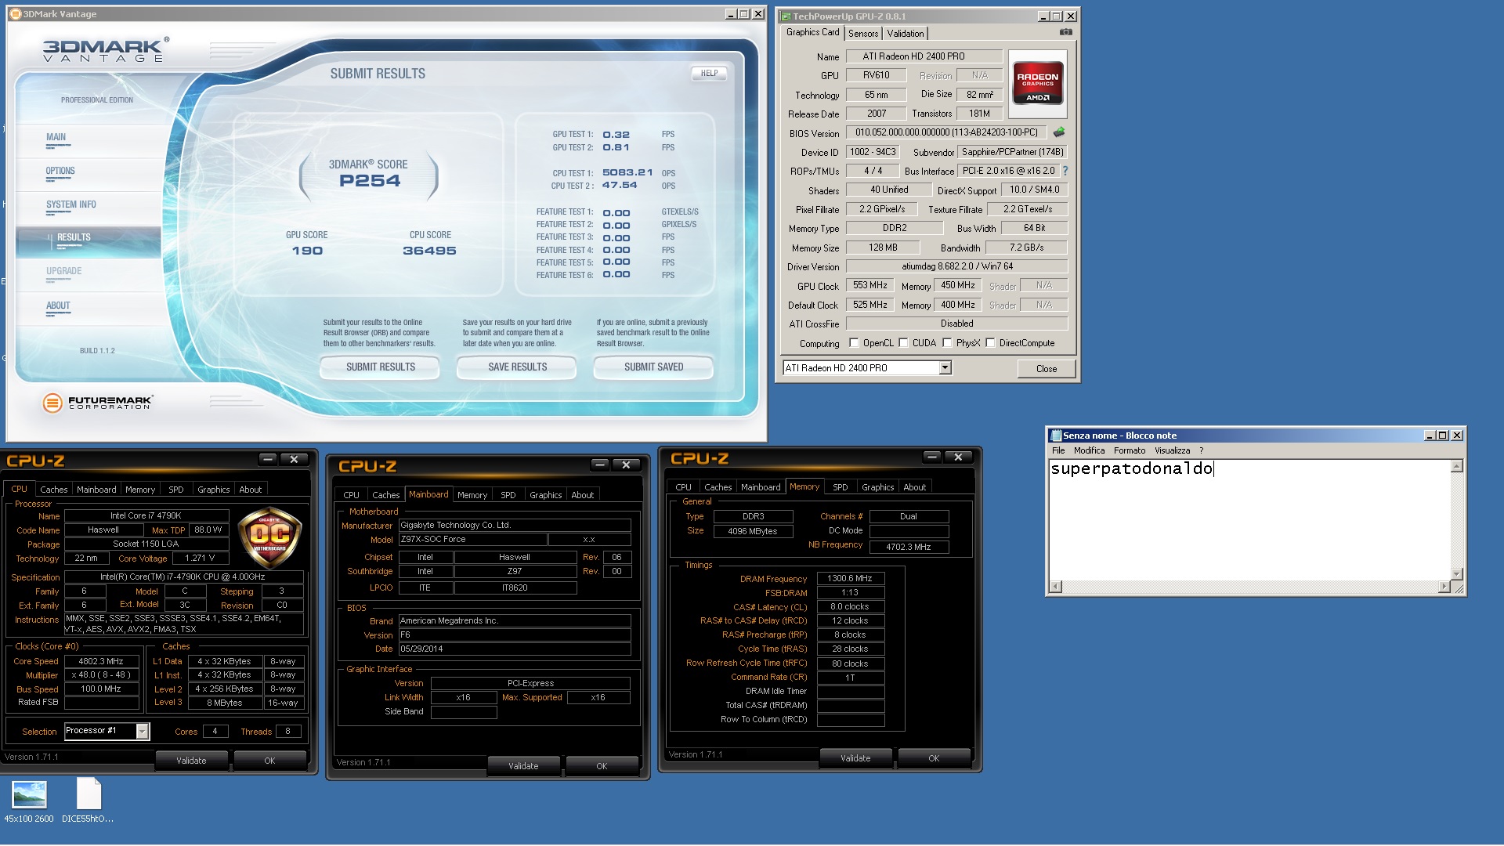Click the 3DMark Vantage logo
The height and width of the screenshot is (846, 1504).
[105, 50]
